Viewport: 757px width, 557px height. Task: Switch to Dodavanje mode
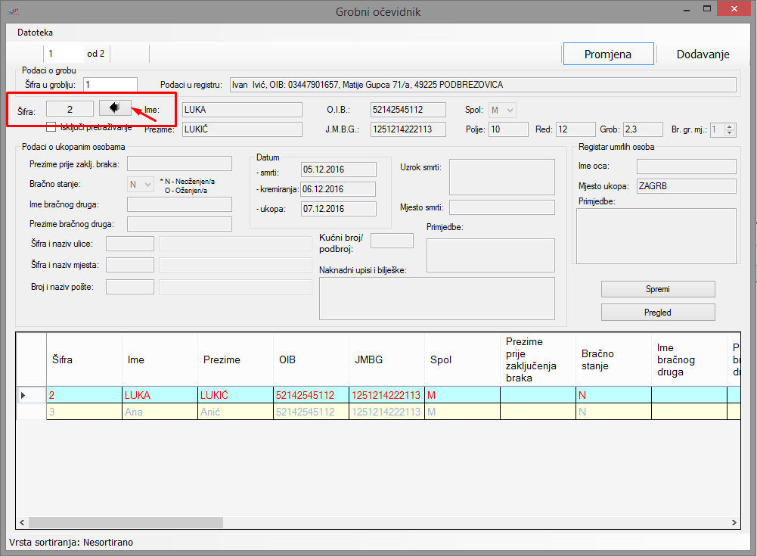point(703,54)
